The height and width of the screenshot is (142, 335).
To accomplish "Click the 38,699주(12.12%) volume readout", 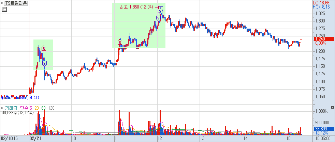I will [x=17, y=112].
